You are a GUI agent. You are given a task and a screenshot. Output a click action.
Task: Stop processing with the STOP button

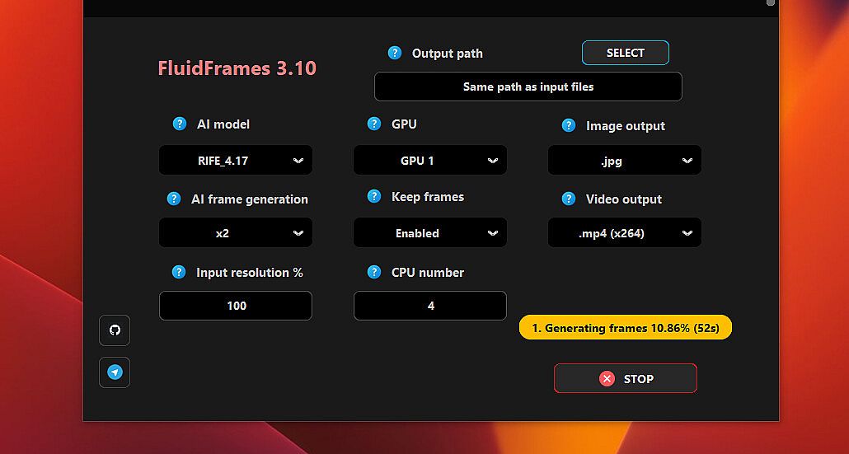coord(626,379)
